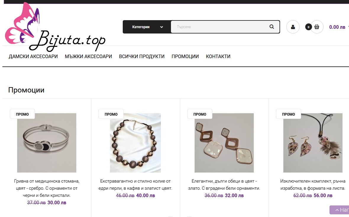Open the ДАМСКИ АКСЕСОАРИ menu

tap(33, 56)
